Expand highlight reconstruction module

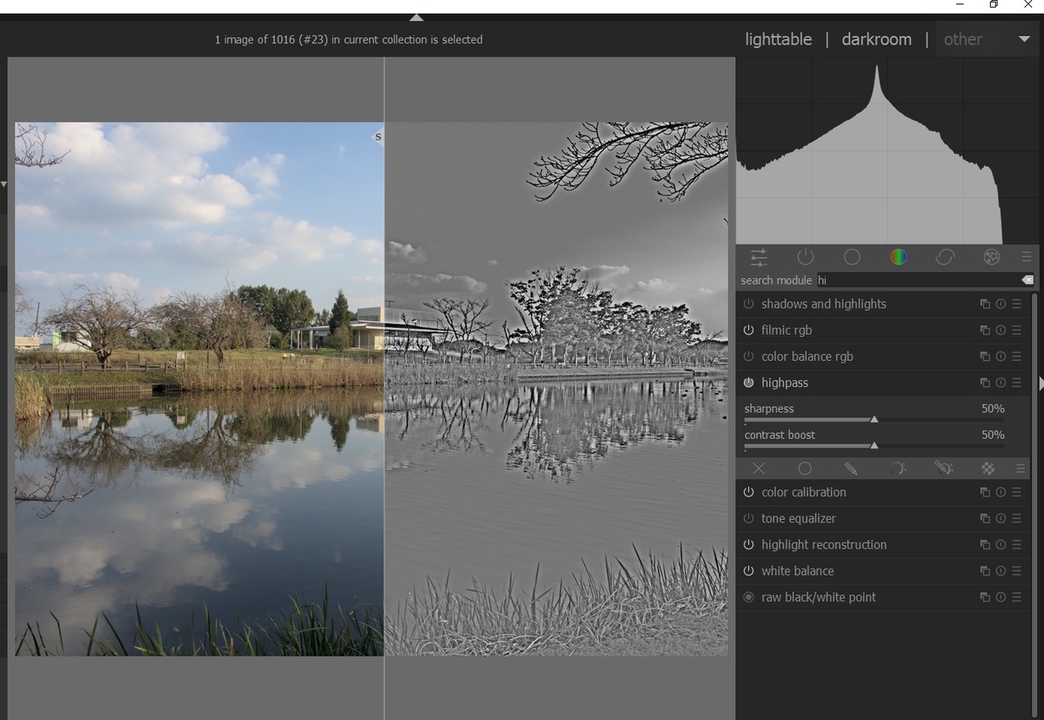pyautogui.click(x=824, y=545)
